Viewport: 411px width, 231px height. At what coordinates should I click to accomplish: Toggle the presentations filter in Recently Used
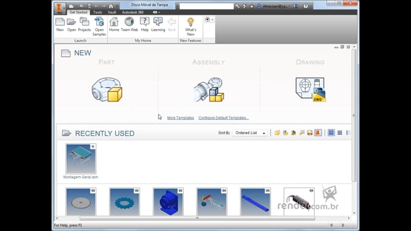point(293,133)
